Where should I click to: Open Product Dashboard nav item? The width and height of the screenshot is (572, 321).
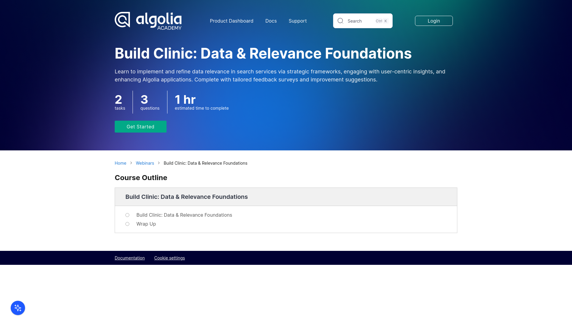231,21
